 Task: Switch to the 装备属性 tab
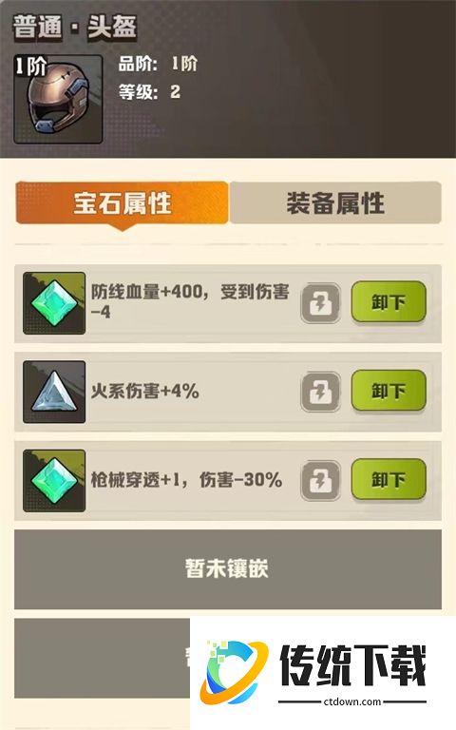pos(335,203)
